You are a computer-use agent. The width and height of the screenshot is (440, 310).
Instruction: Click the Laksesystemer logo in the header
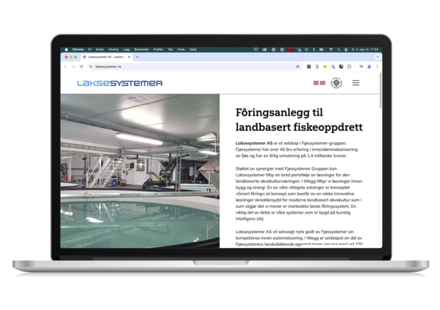pyautogui.click(x=120, y=83)
